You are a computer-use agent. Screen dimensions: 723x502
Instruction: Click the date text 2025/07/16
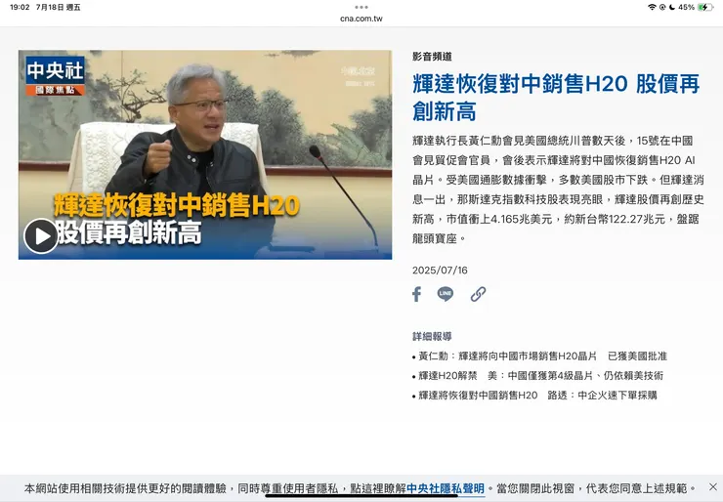[440, 271]
